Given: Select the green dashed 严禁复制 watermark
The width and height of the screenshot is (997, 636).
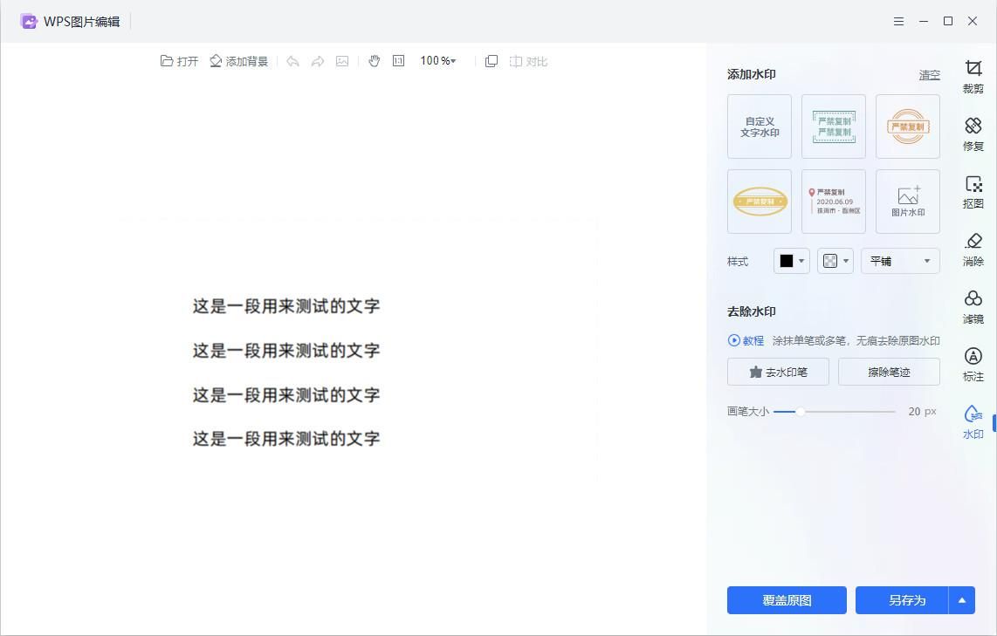Looking at the screenshot, I should (834, 127).
